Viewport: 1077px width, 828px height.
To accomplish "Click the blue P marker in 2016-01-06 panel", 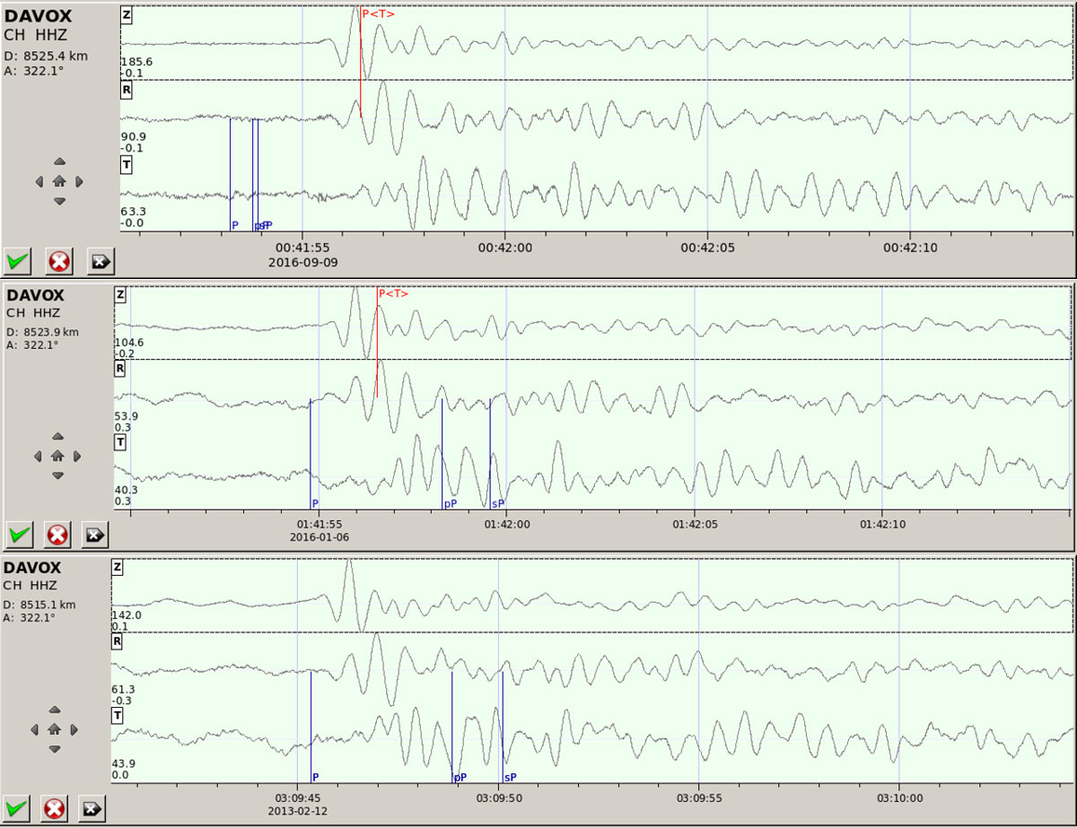I will pyautogui.click(x=315, y=504).
